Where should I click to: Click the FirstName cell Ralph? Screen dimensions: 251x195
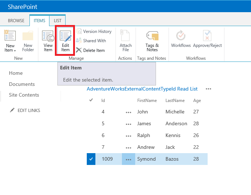point(143,135)
